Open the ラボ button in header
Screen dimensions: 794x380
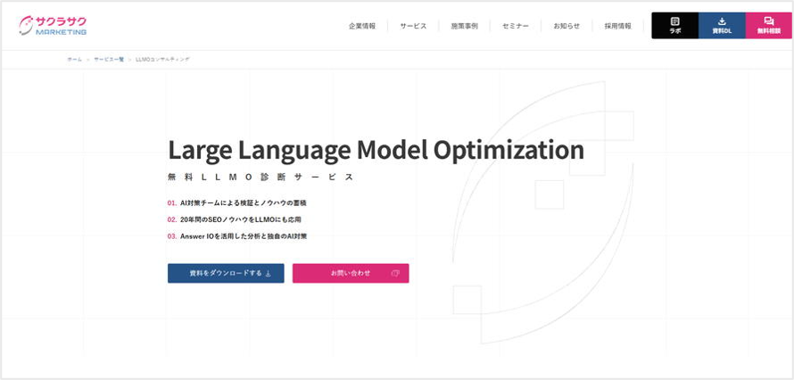click(x=674, y=25)
